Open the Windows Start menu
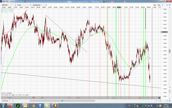The height and width of the screenshot is (108, 172). 3,106
